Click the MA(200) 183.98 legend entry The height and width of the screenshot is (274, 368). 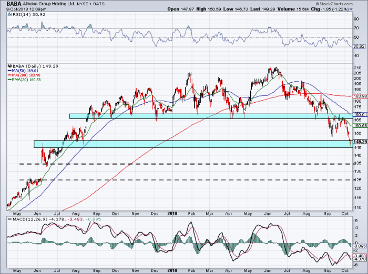pyautogui.click(x=24, y=75)
